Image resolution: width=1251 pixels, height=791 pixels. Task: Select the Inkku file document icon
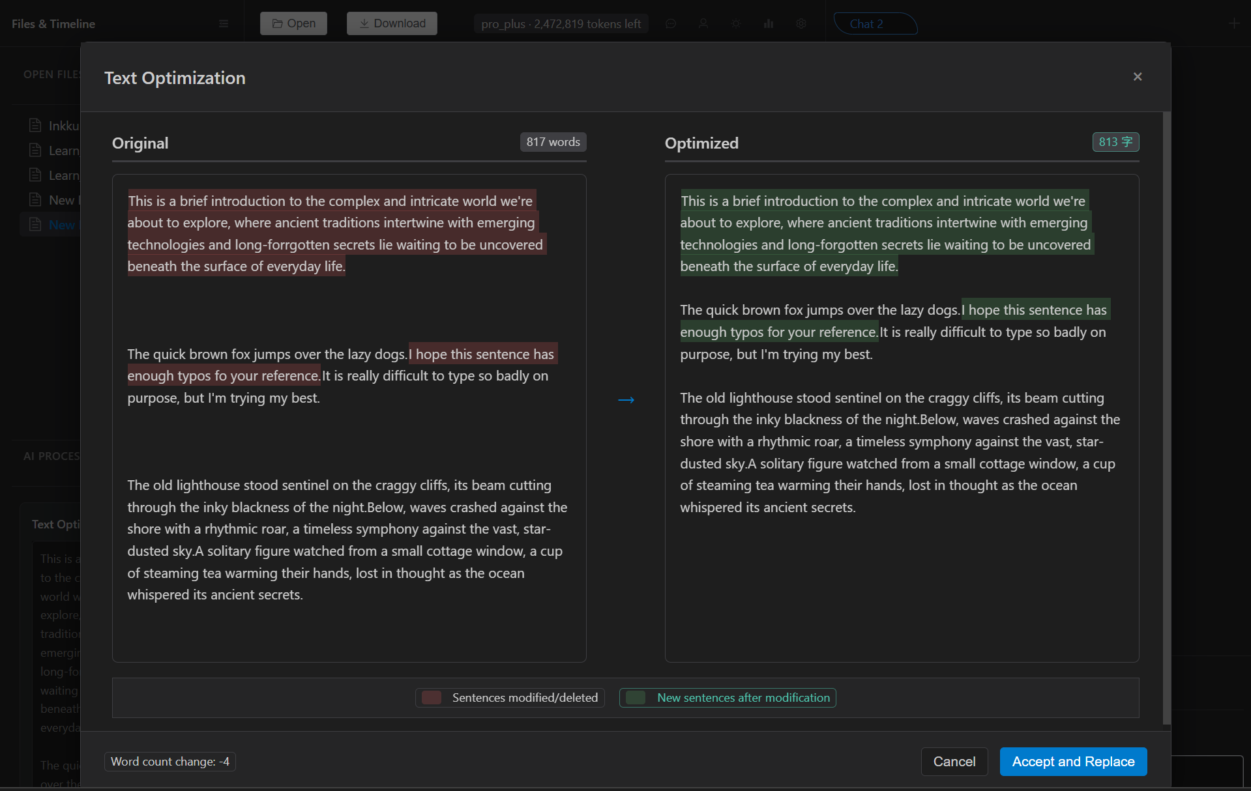point(35,125)
